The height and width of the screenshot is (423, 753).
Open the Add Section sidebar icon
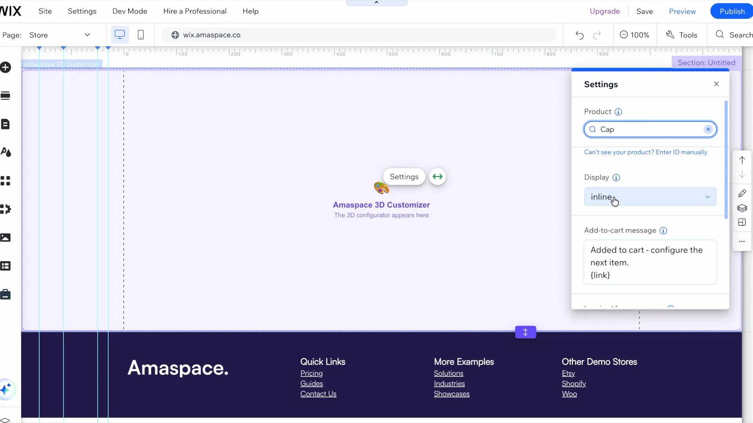pos(5,96)
